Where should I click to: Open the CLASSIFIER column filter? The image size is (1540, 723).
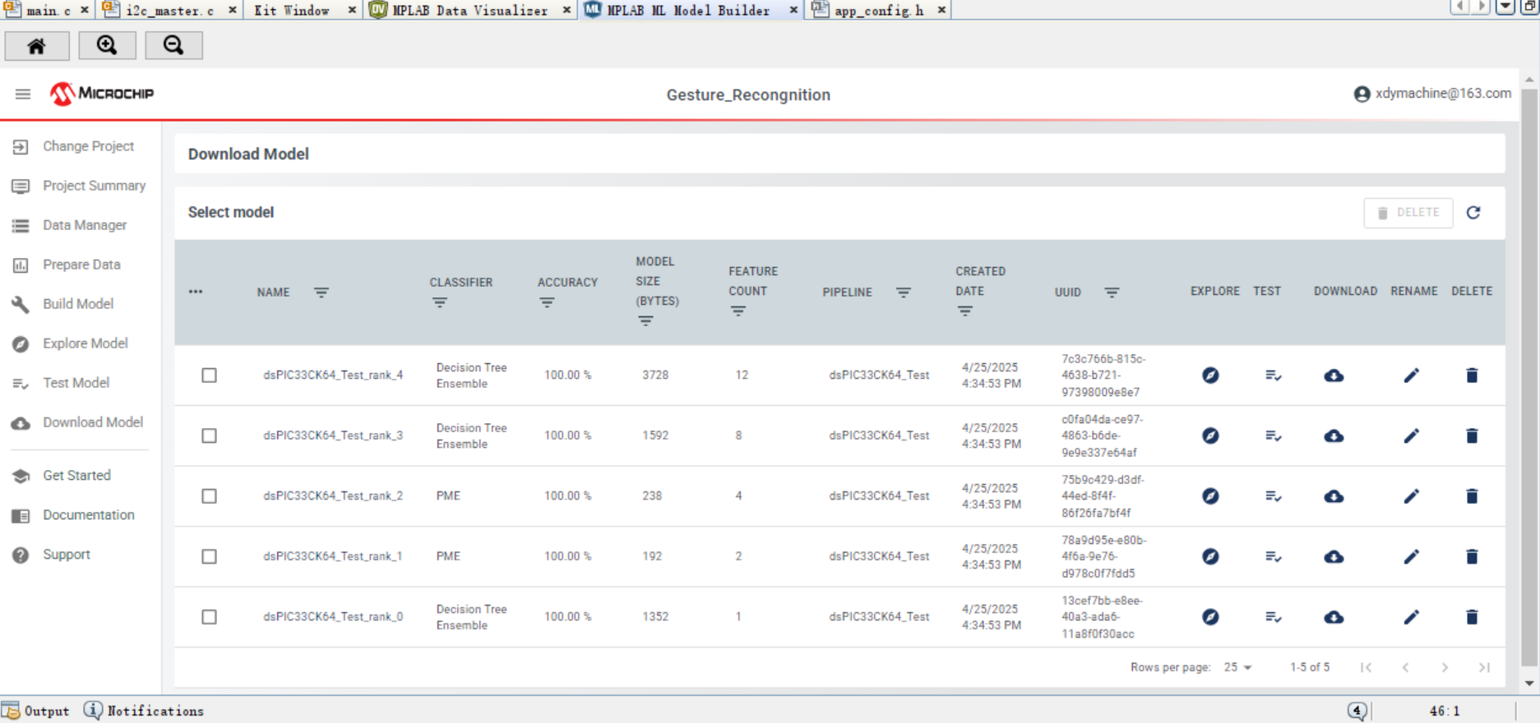(440, 303)
